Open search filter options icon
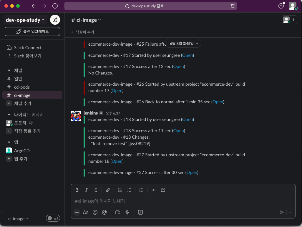 pyautogui.click(x=233, y=6)
